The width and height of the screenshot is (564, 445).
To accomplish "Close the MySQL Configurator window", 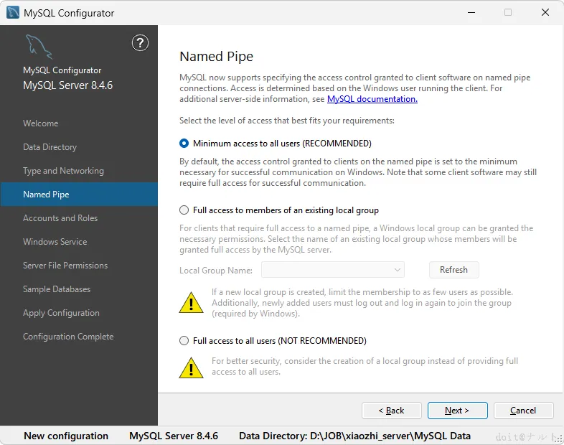I will tap(545, 13).
